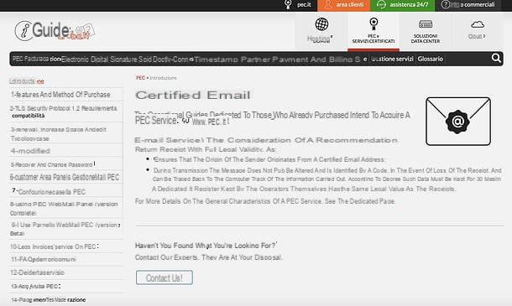Image resolution: width=512 pixels, height=306 pixels.
Task: Click the iGuide logo
Action: point(55,31)
